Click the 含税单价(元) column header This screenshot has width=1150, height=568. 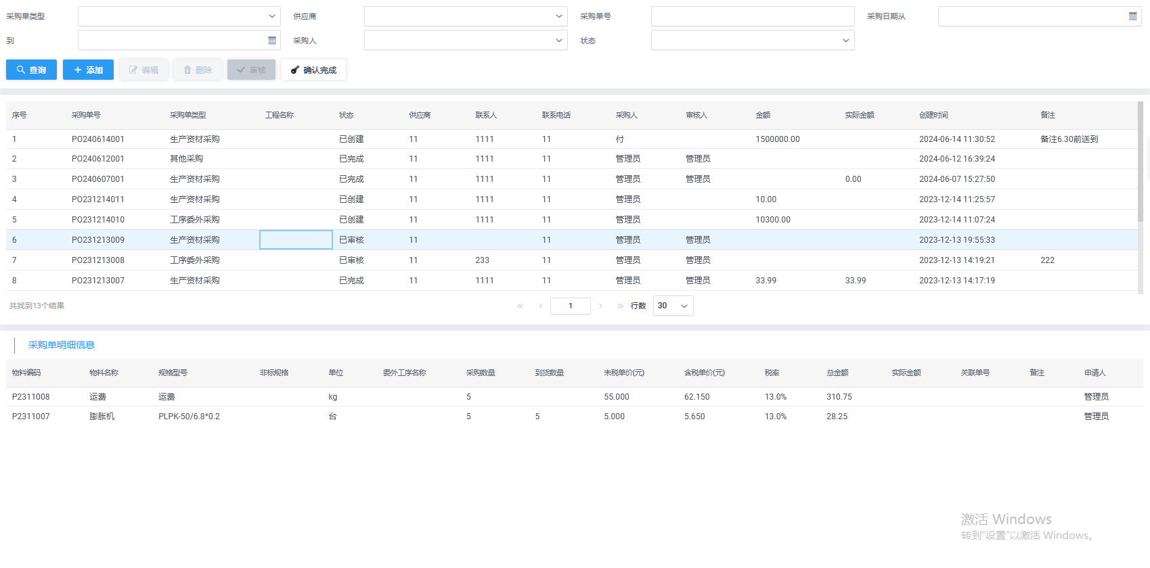705,373
